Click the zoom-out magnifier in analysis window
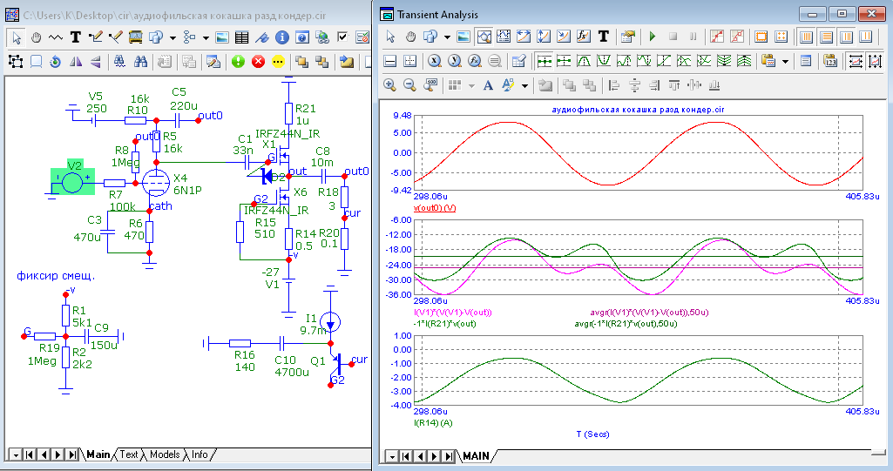 tap(409, 85)
